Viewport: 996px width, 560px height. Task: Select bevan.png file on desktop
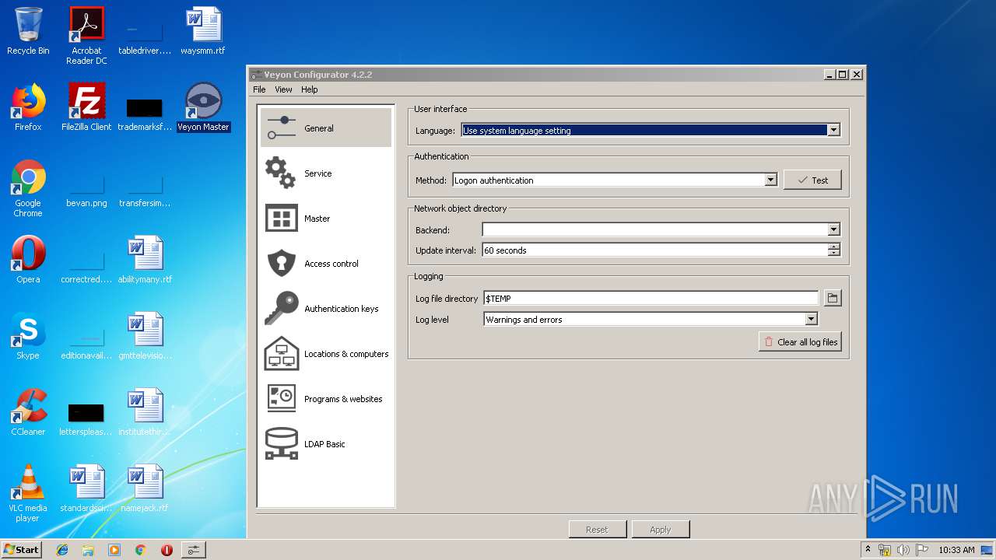86,189
